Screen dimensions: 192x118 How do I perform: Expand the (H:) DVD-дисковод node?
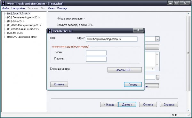(4, 37)
